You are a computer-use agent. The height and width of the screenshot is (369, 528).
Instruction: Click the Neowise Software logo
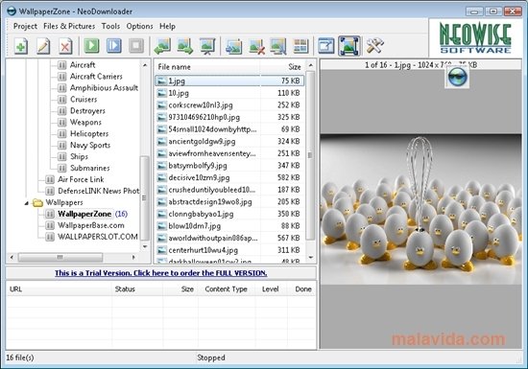[475, 38]
